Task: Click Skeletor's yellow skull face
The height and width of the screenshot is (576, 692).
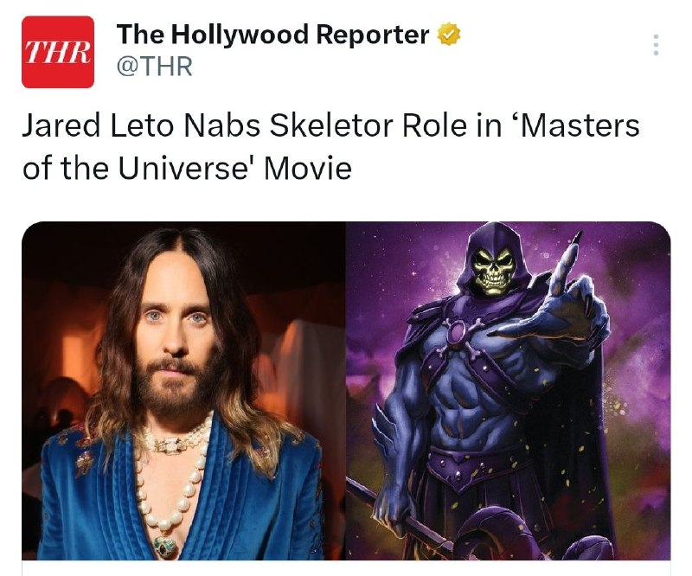Action: tap(493, 269)
